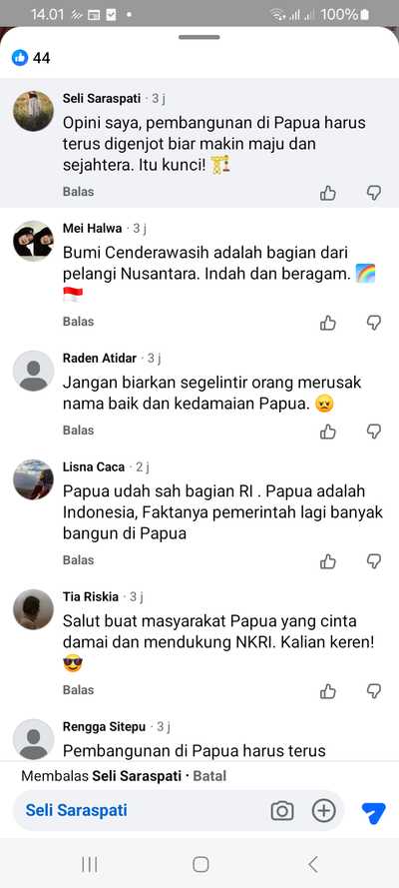The height and width of the screenshot is (888, 399).
Task: Tap Balas under Tia Riskia's comment
Action: pos(78,690)
